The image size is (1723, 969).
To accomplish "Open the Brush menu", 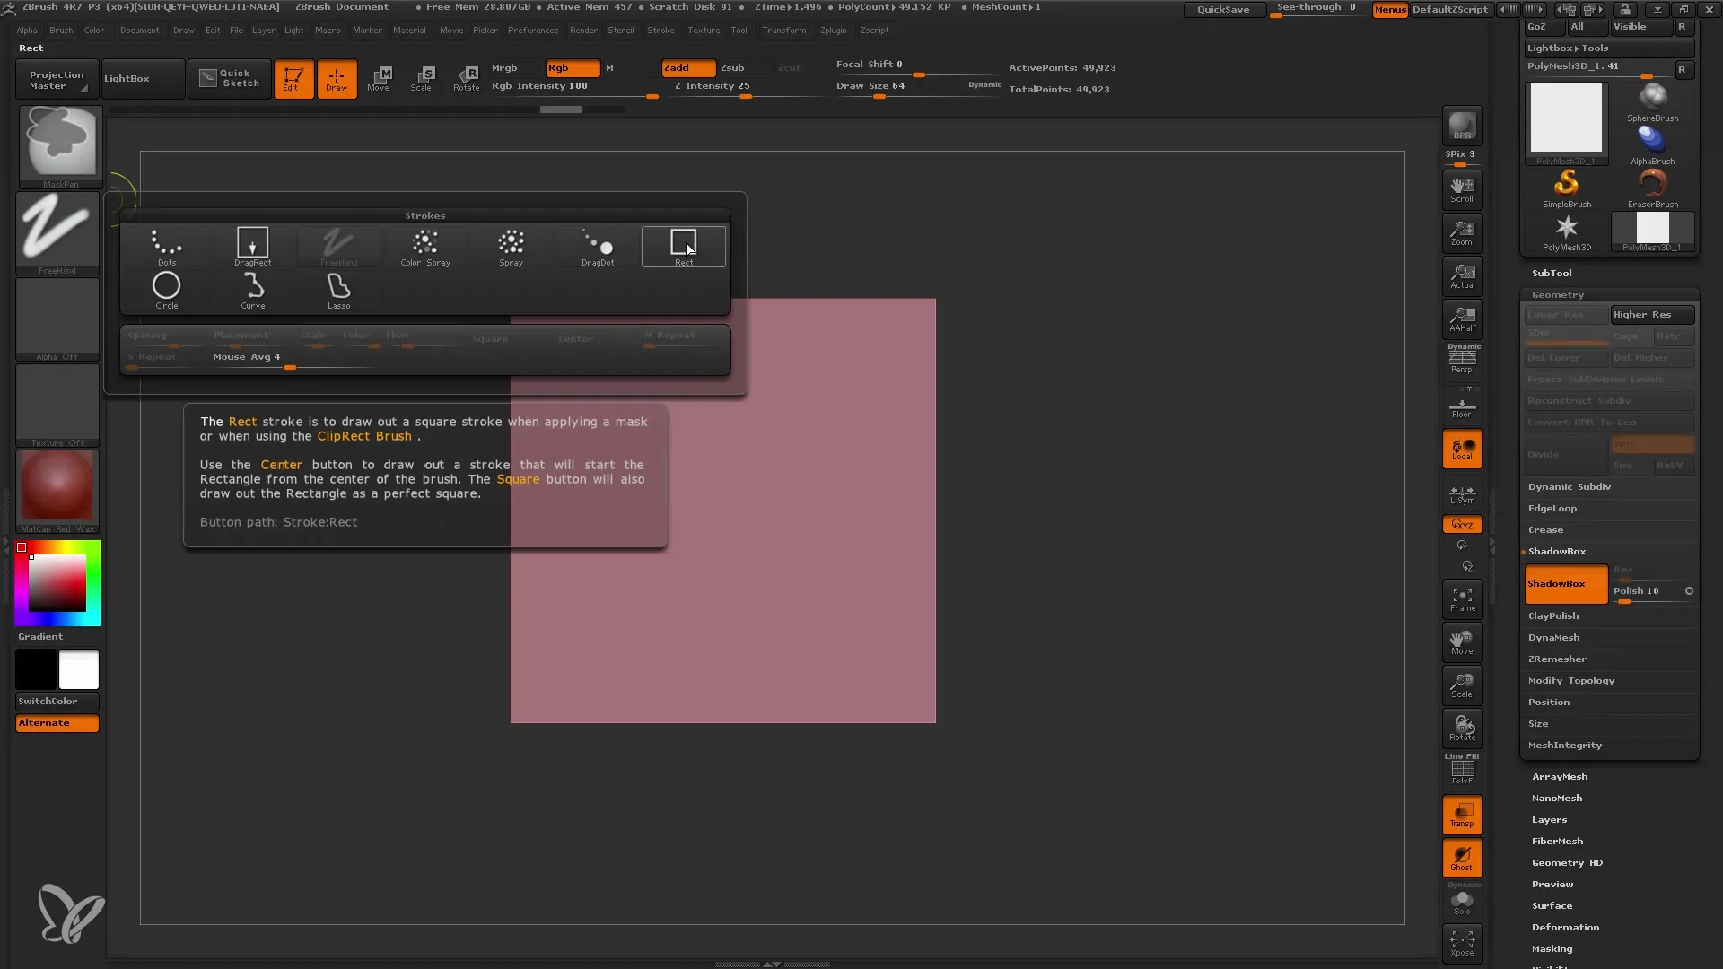I will click(61, 31).
